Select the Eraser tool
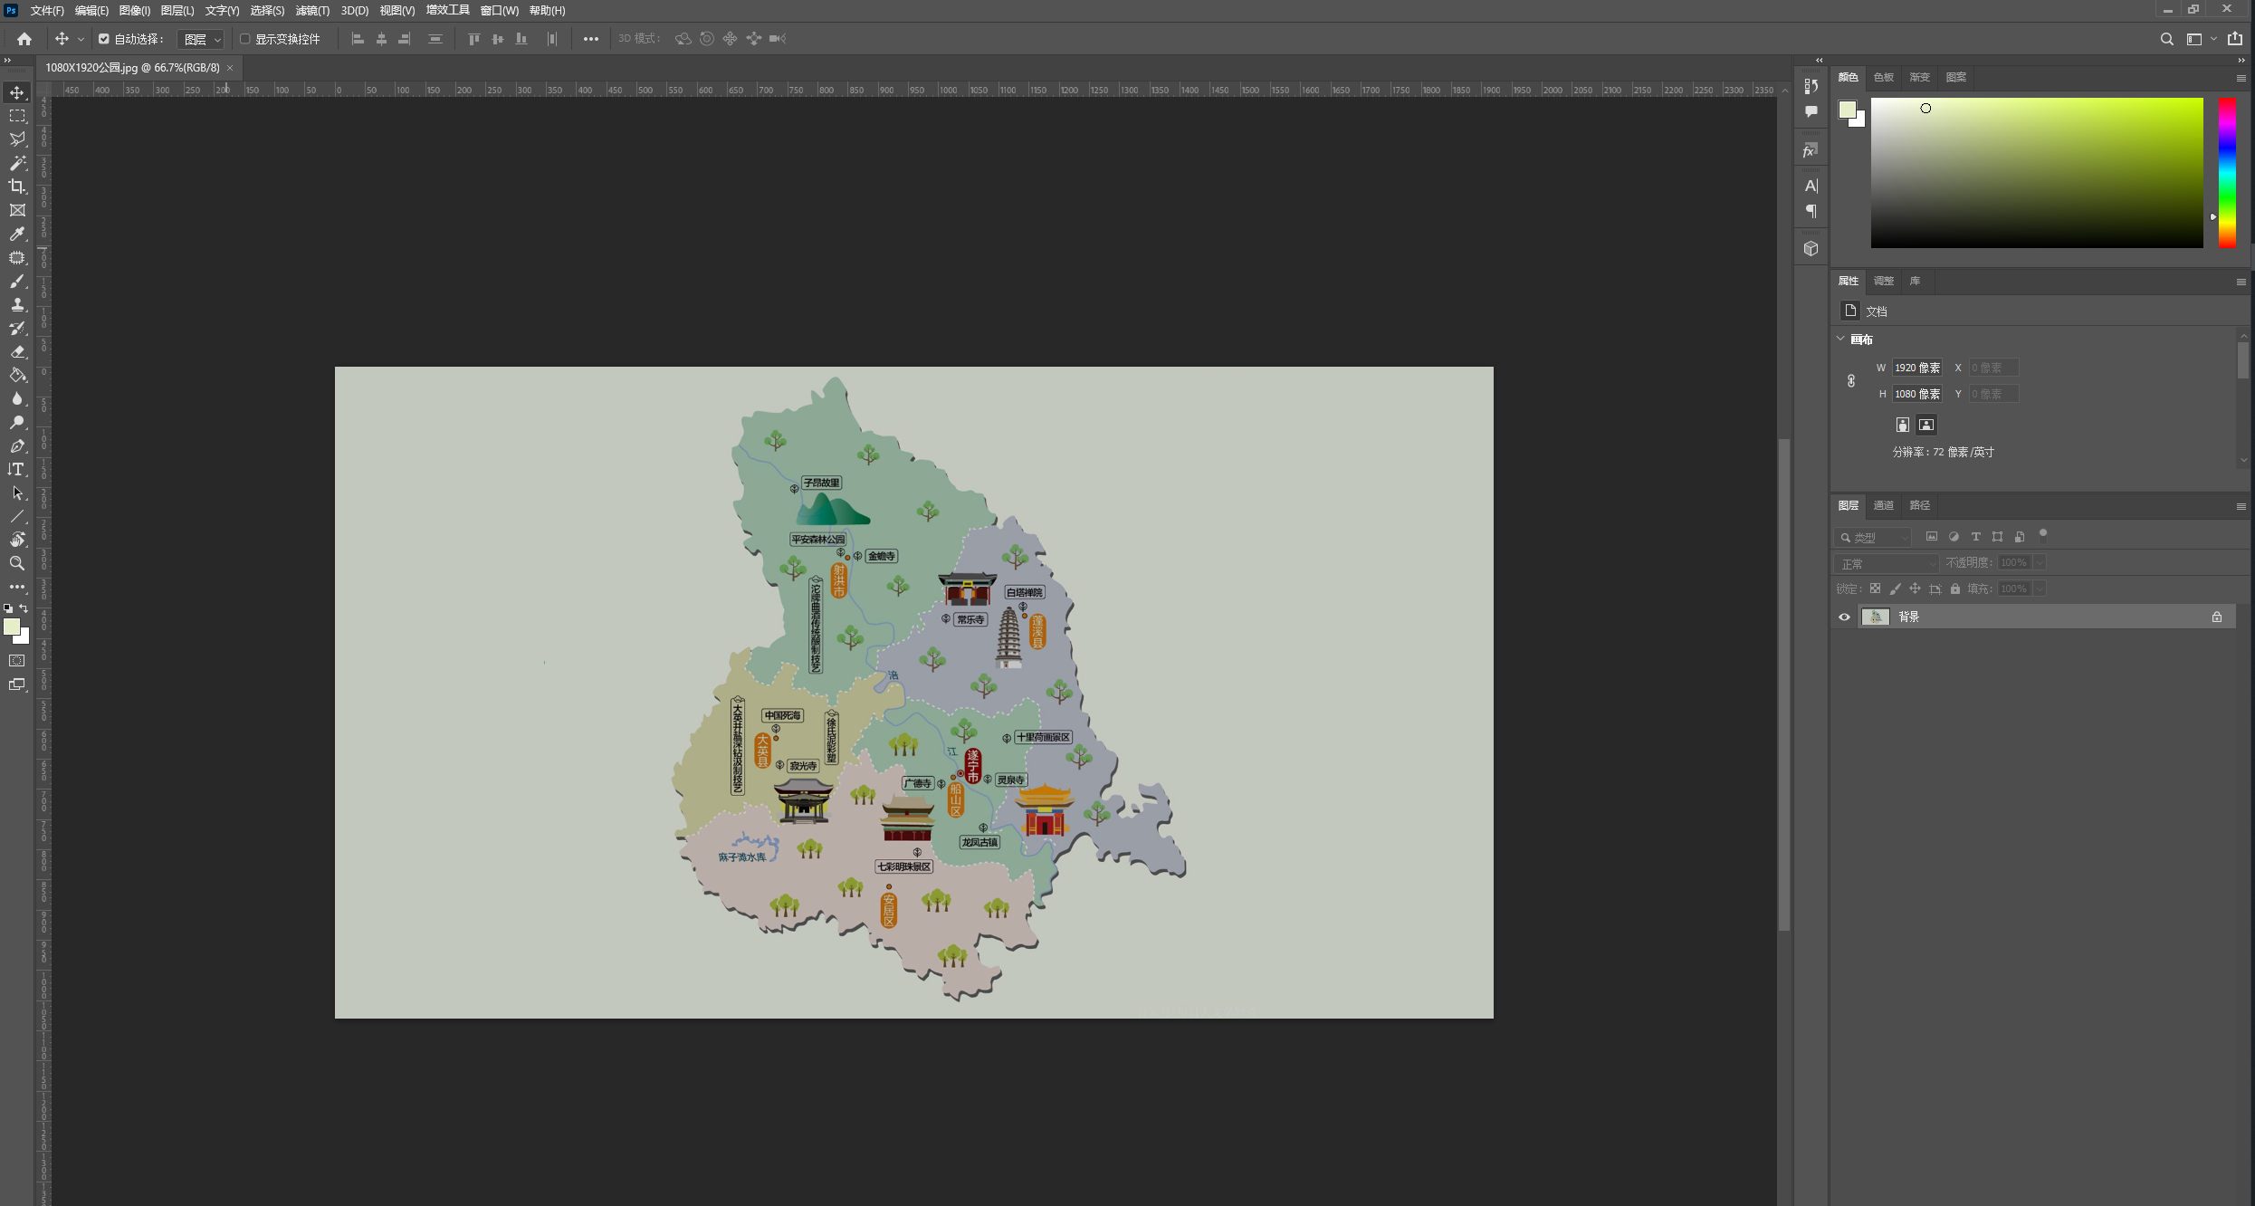This screenshot has height=1206, width=2255. pyautogui.click(x=17, y=351)
